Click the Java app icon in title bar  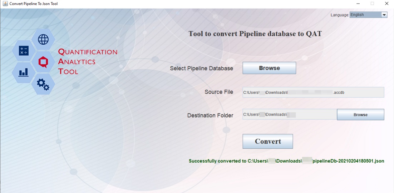(5, 4)
